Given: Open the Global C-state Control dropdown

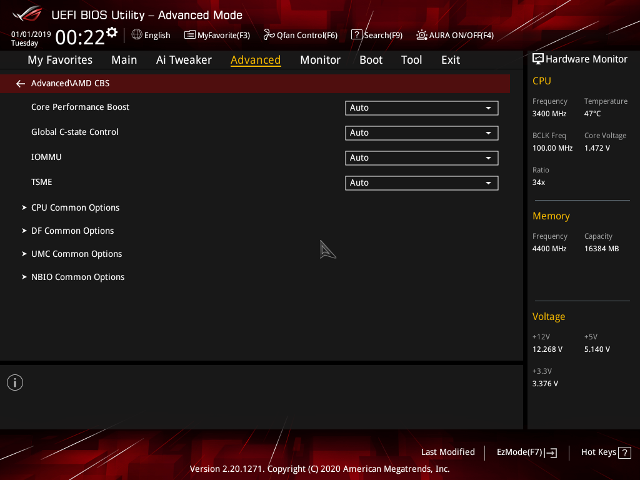Looking at the screenshot, I should click(422, 133).
